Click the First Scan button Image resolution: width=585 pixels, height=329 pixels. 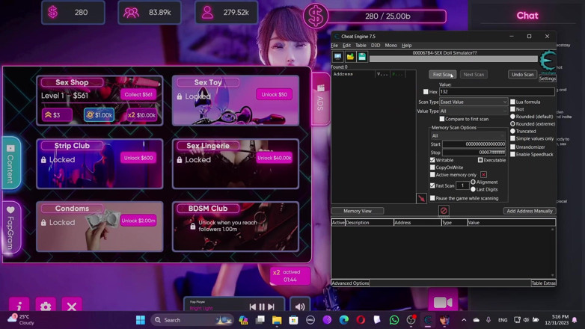(x=442, y=75)
